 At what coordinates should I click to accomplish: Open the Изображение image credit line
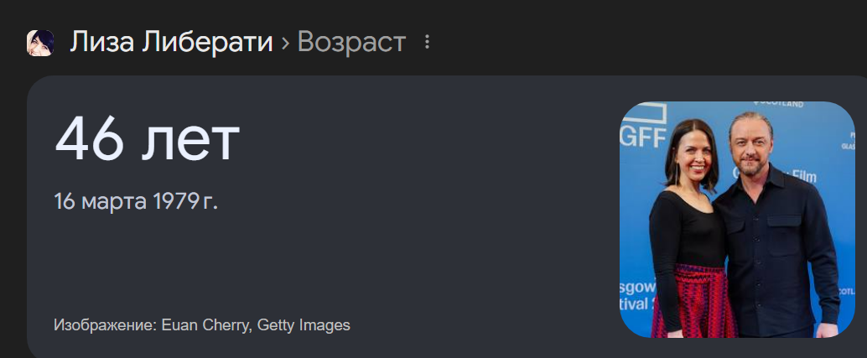click(202, 324)
